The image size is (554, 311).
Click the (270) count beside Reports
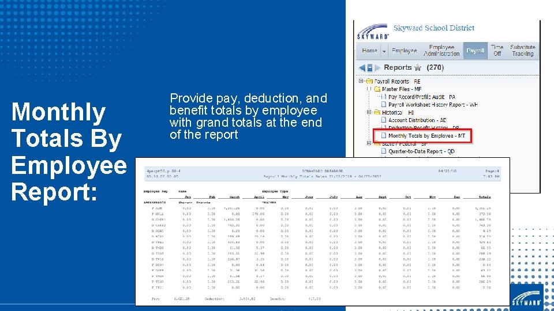[x=435, y=67]
